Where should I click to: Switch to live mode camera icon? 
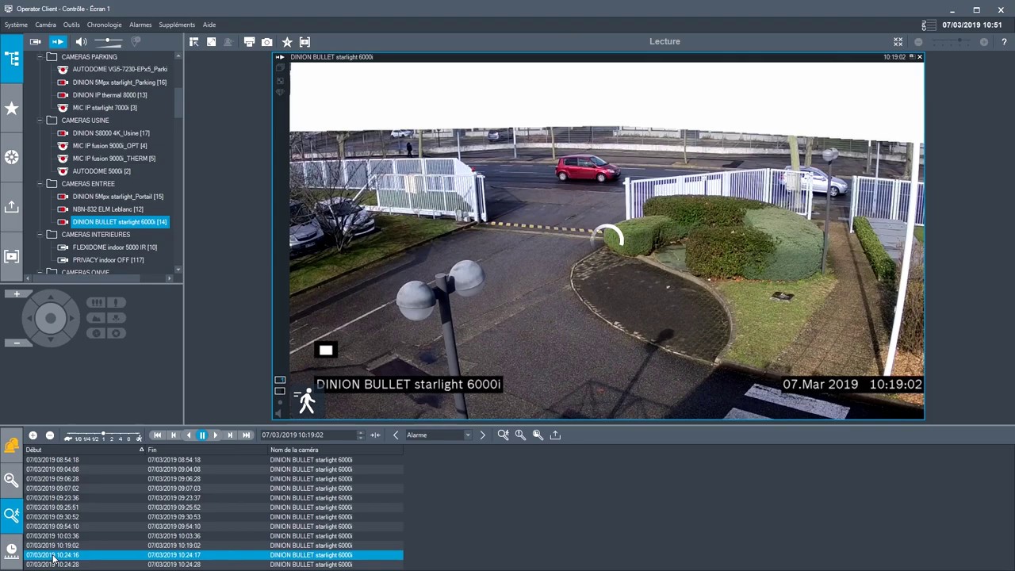[x=35, y=41]
